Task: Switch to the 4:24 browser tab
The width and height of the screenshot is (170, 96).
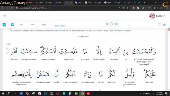Action: tap(39, 3)
